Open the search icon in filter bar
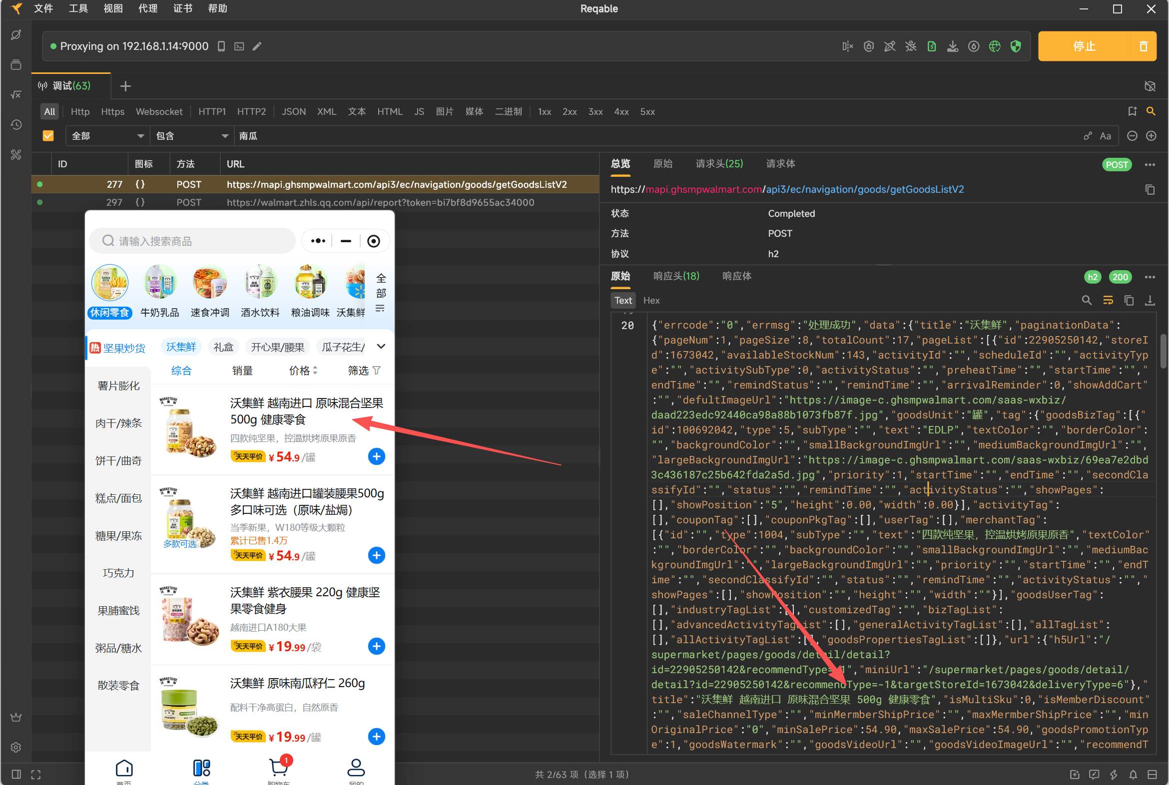Screen dimensions: 1169x785 pyautogui.click(x=1151, y=111)
